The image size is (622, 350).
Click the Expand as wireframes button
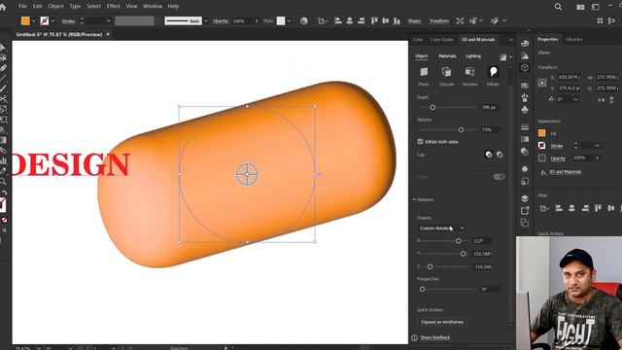442,322
